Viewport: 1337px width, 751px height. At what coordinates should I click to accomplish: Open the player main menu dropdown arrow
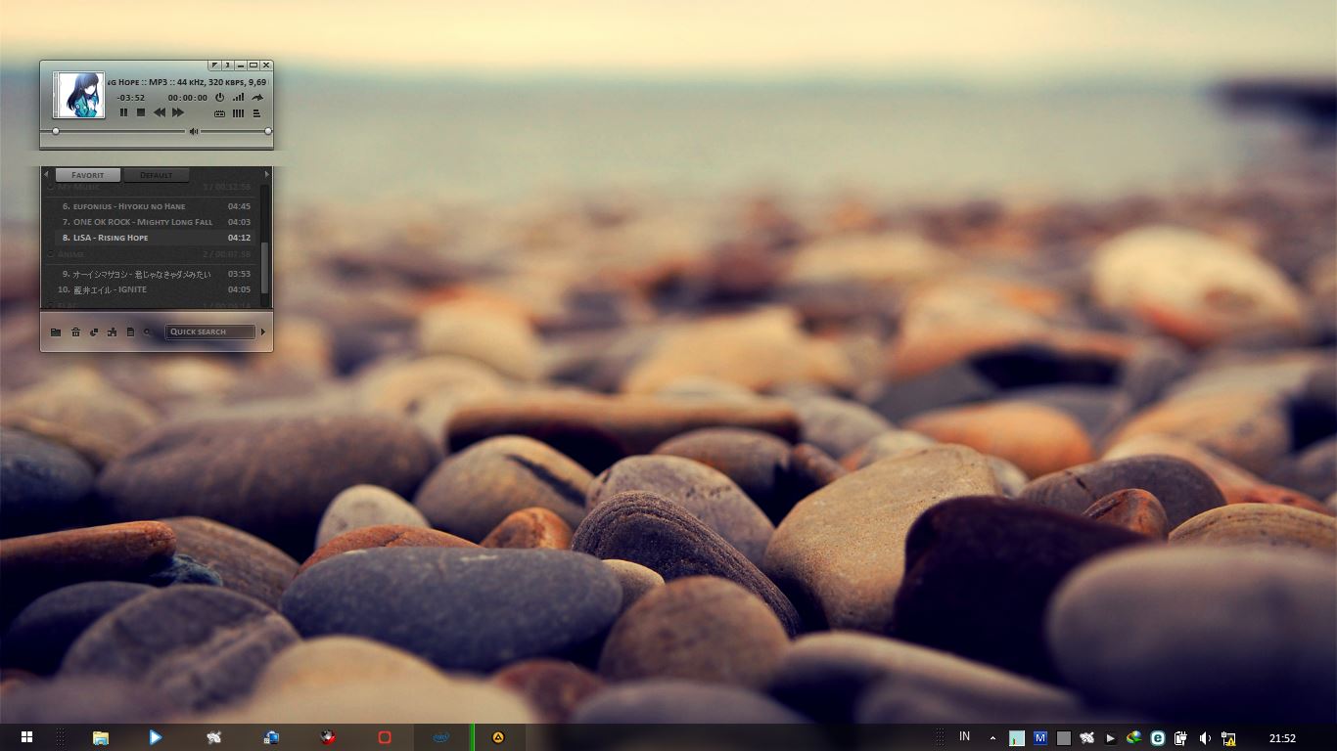[214, 66]
